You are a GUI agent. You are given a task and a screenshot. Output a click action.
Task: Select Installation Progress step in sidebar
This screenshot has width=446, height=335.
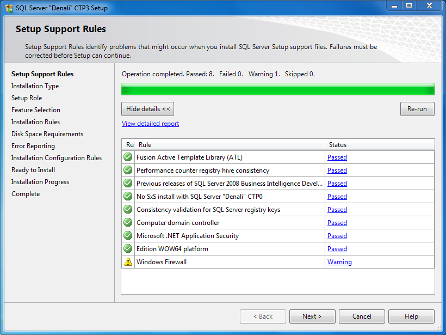pyautogui.click(x=40, y=182)
